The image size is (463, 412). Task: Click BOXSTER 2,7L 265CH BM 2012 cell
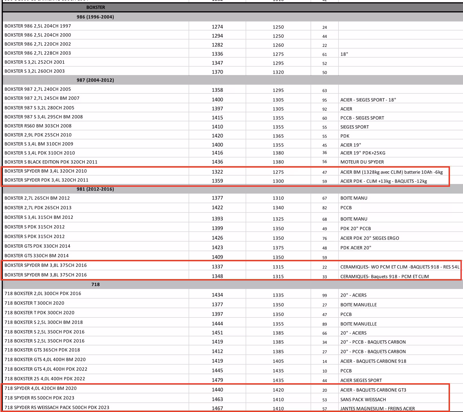coord(95,198)
